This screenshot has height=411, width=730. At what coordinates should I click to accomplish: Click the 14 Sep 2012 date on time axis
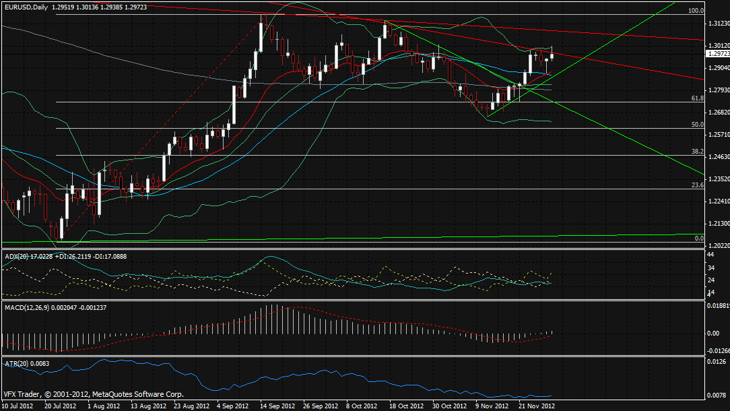point(278,406)
